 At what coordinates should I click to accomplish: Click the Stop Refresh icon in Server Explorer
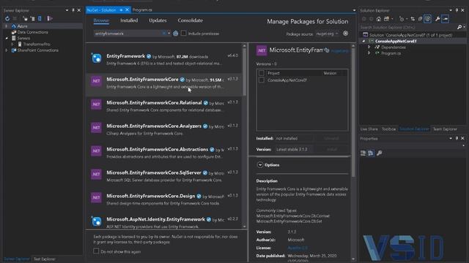point(15,18)
